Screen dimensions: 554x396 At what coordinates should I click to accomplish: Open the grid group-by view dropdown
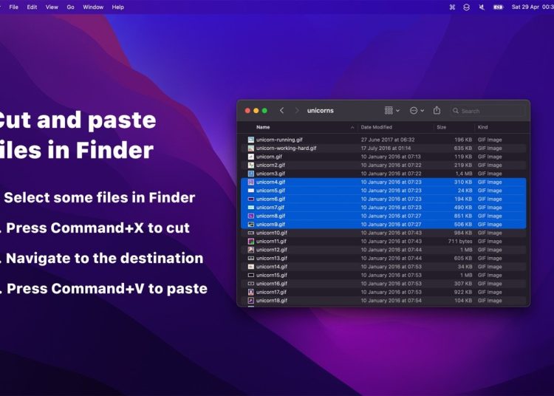click(x=391, y=111)
